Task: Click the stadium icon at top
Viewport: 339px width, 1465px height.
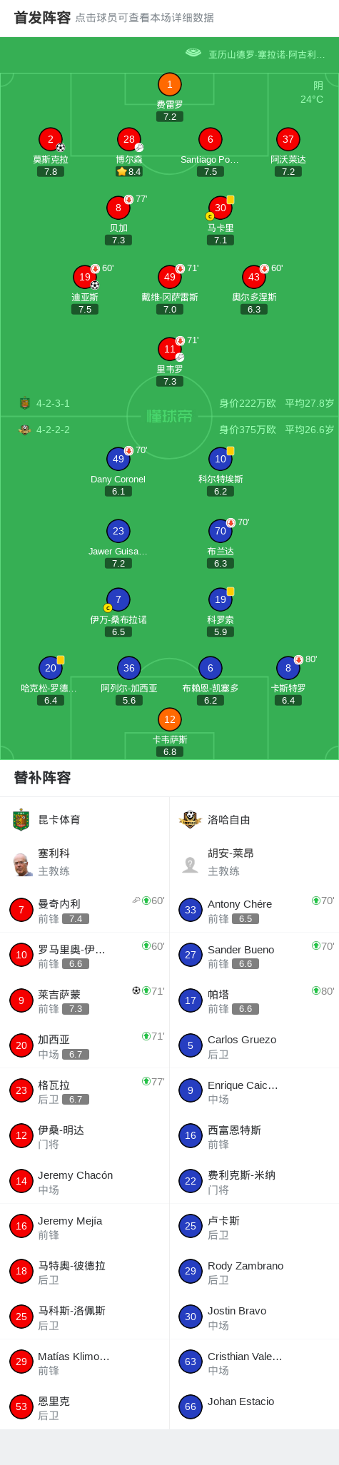Action: click(193, 53)
